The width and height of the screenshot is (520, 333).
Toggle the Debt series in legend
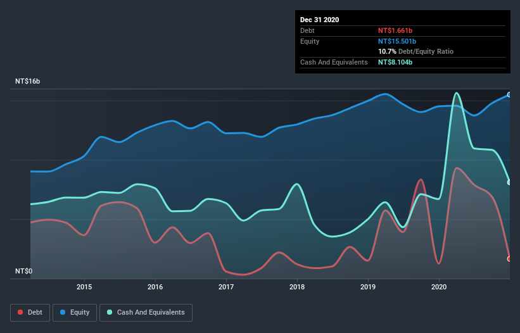(30, 313)
